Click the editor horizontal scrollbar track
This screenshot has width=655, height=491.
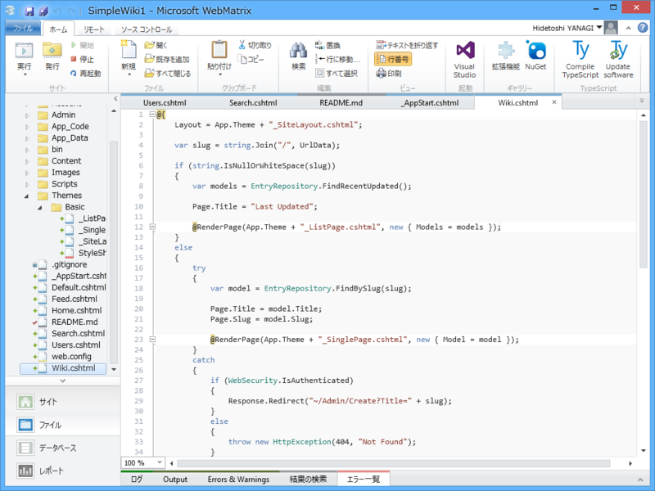[x=393, y=463]
